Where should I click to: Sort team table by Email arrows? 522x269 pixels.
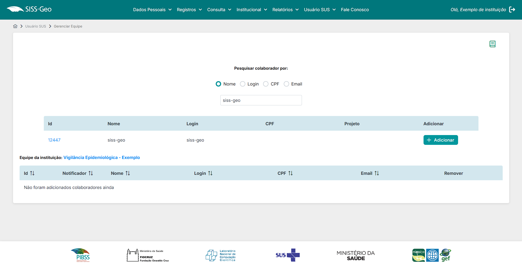[x=376, y=173]
